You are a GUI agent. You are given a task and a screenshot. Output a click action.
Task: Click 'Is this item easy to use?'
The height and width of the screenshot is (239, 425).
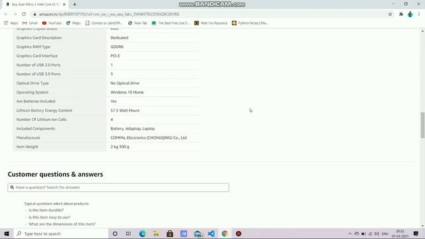pos(49,217)
